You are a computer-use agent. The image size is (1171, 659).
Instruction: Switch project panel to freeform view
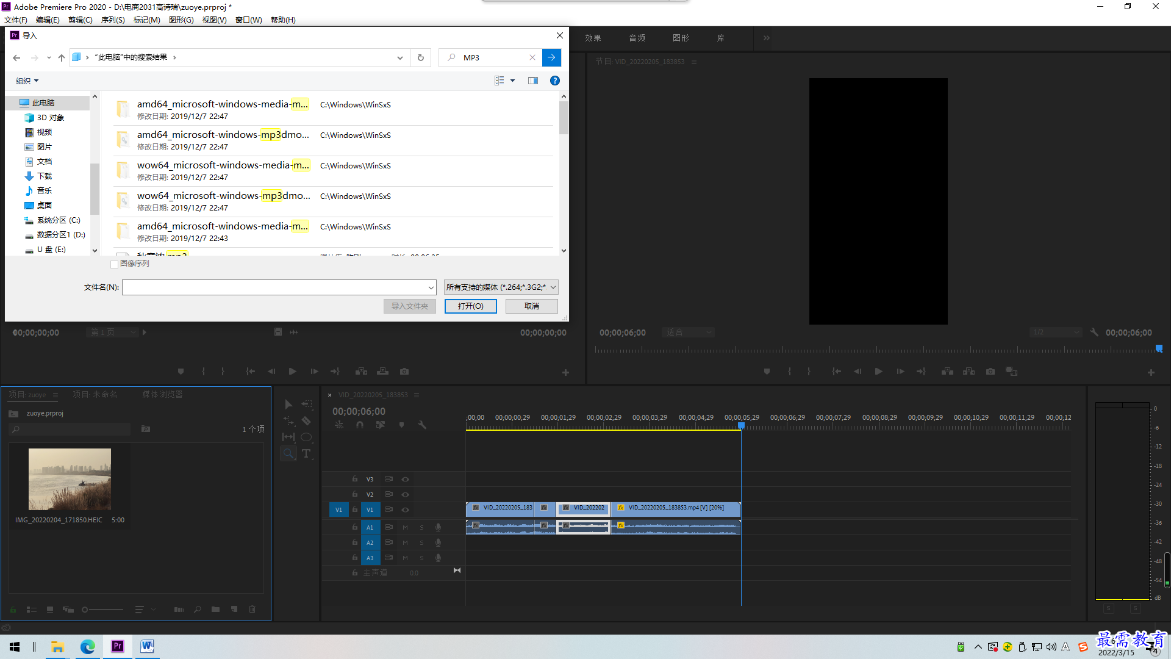coord(68,609)
